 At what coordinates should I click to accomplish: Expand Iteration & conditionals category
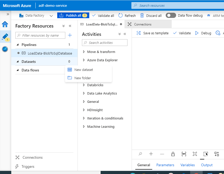84,118
